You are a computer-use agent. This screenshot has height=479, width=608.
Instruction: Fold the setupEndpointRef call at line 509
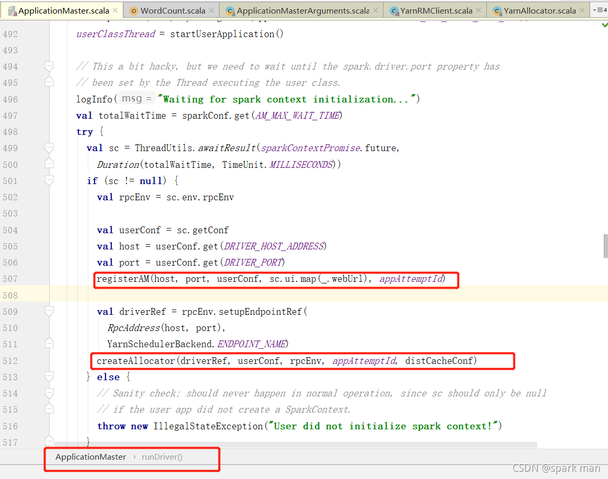pos(49,312)
